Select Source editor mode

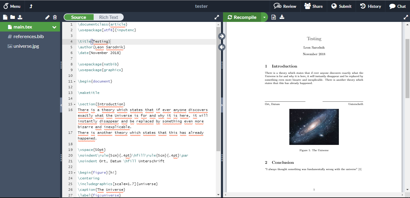79,17
